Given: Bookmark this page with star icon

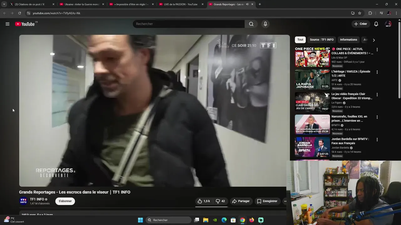Looking at the screenshot, I should click(360, 13).
